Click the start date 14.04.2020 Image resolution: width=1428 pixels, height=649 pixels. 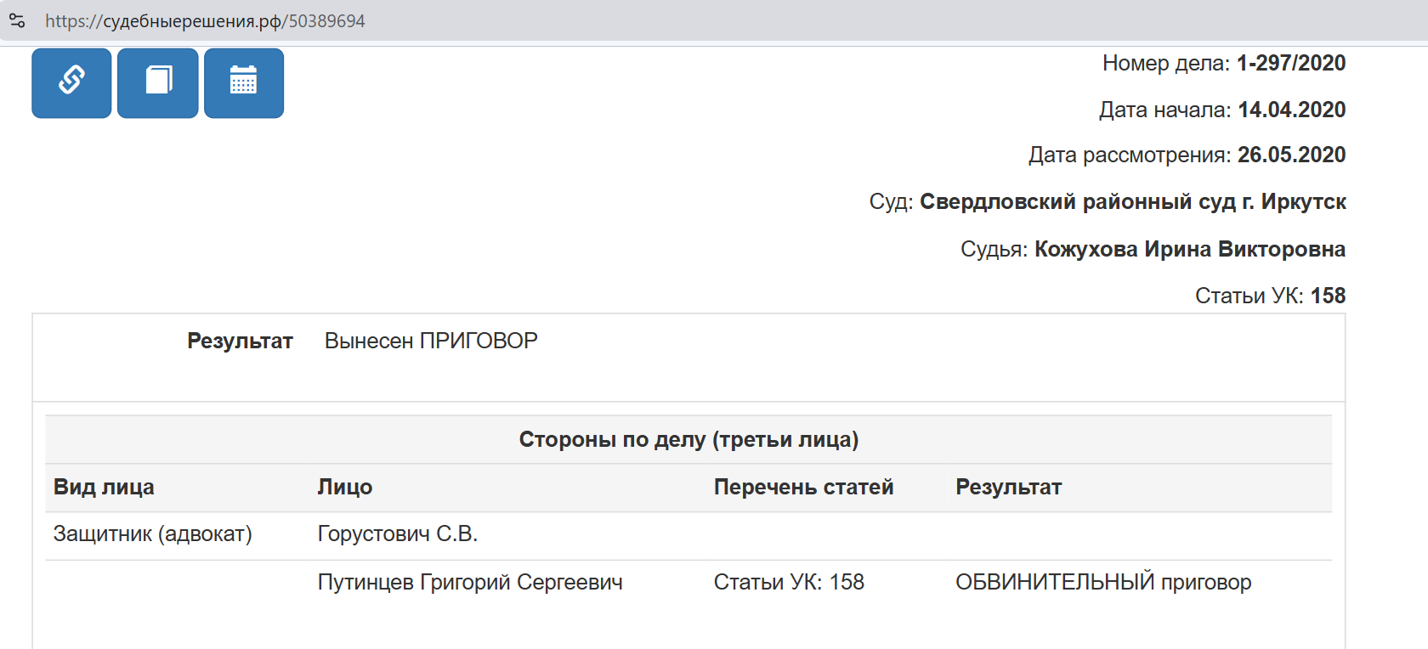1291,110
